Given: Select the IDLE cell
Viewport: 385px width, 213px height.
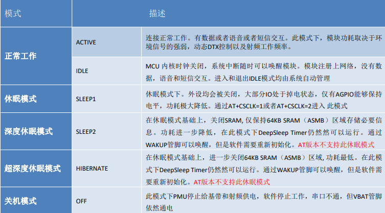Looking at the screenshot, I should pos(106,71).
